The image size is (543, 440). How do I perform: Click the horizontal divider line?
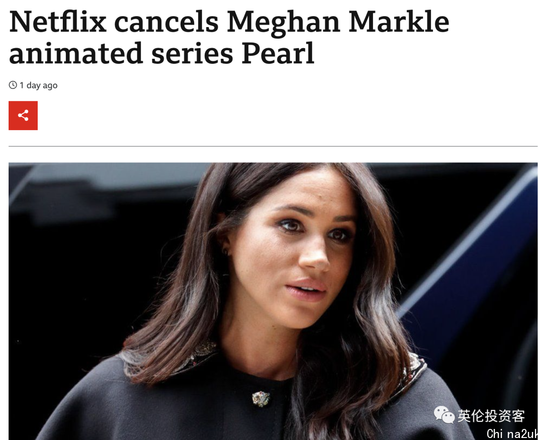pyautogui.click(x=273, y=146)
